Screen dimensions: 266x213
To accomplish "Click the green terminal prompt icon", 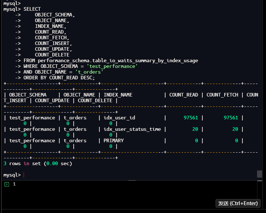I will point(7,184).
